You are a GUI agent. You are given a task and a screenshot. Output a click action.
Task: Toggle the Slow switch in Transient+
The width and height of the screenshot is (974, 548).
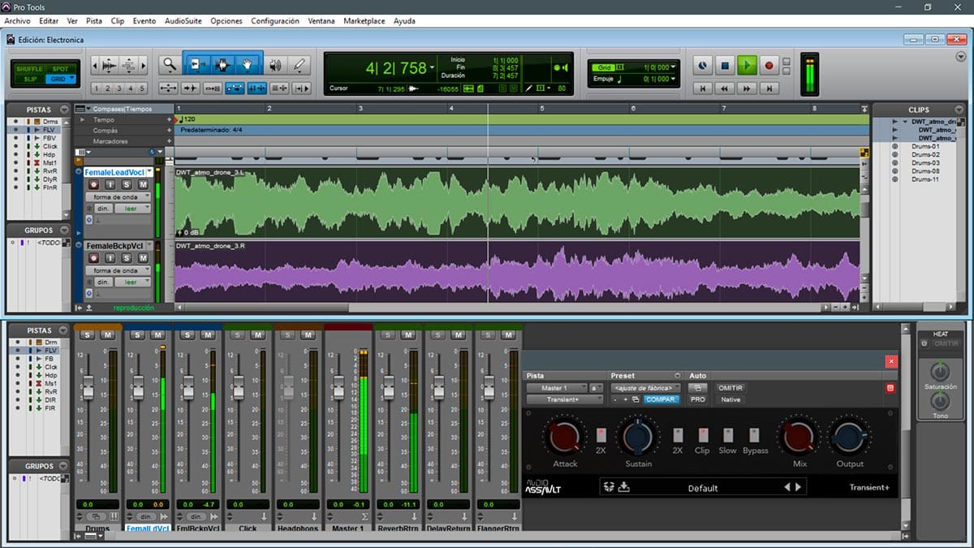point(728,436)
